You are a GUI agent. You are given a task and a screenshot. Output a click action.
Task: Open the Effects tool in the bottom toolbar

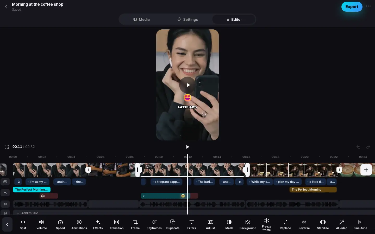[98, 224]
